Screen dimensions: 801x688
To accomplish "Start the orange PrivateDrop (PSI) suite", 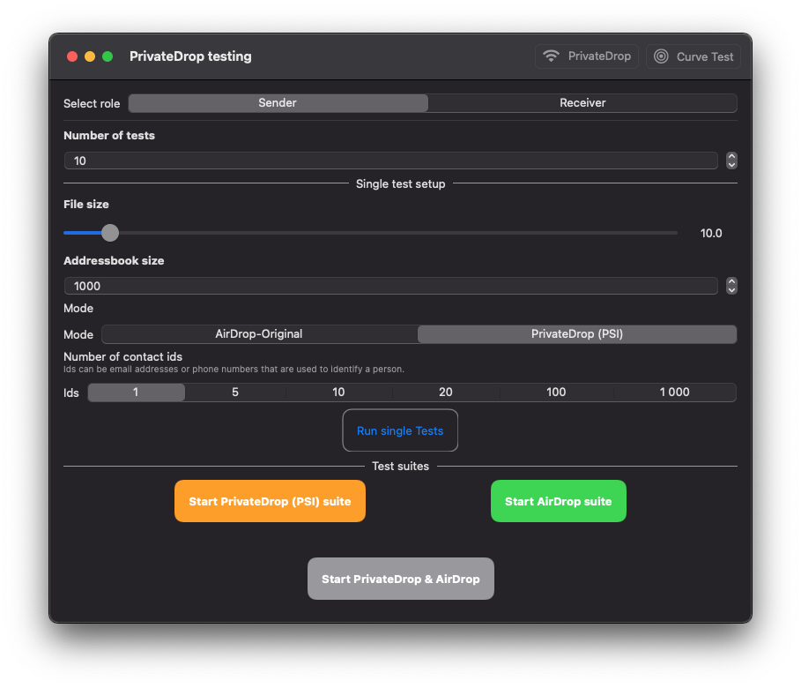I will (x=270, y=501).
